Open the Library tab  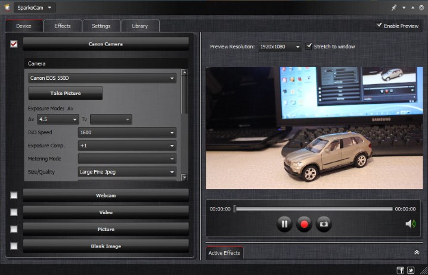[140, 26]
